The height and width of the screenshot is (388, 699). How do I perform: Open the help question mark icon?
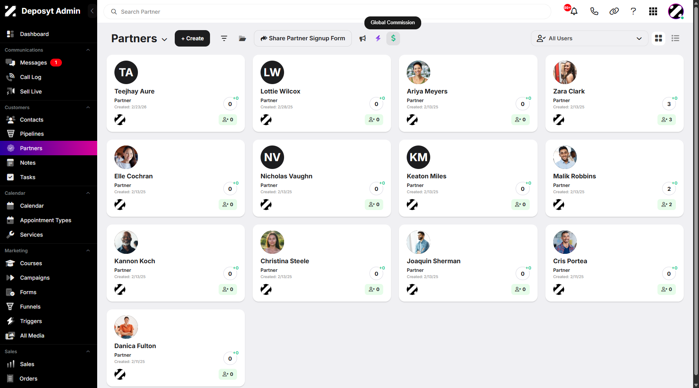click(x=633, y=11)
